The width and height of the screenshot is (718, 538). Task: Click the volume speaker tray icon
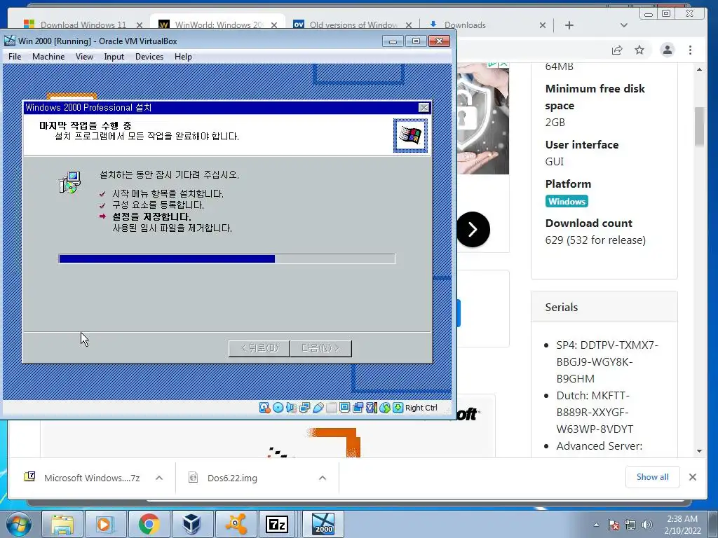tap(647, 525)
